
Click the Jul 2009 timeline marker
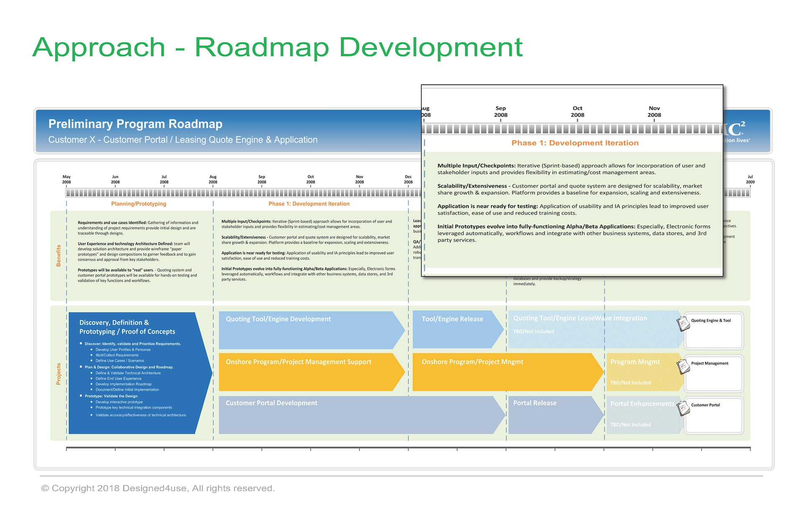[x=750, y=179]
